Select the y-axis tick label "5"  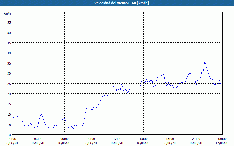point(10,125)
